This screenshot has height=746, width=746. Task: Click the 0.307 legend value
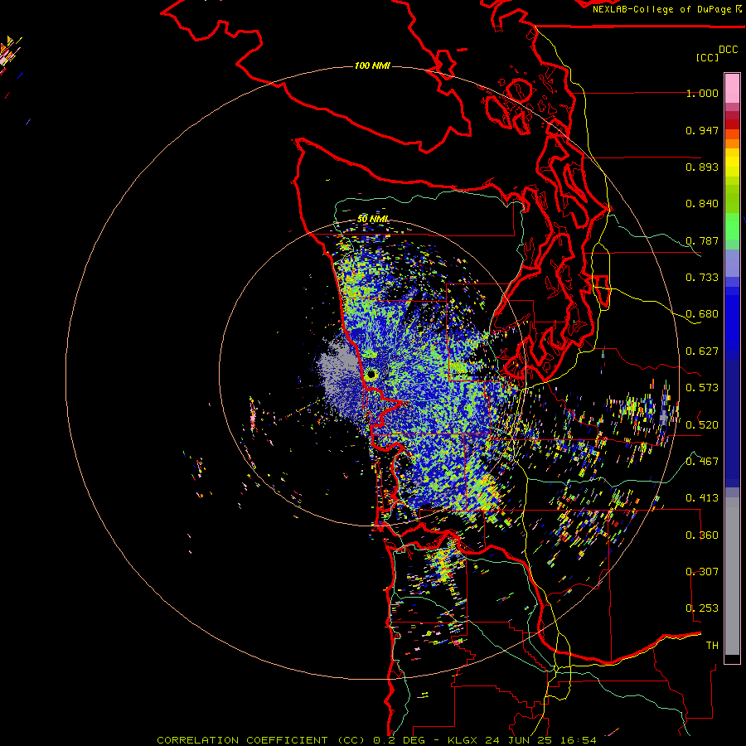[702, 572]
